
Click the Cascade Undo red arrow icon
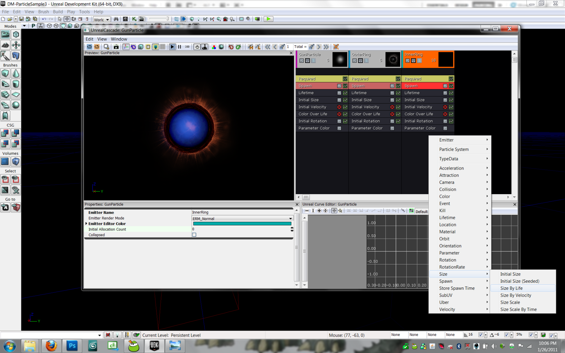[231, 47]
